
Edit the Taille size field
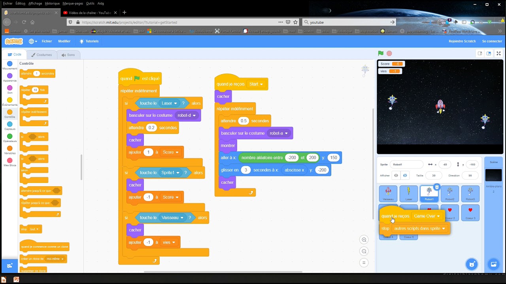tap(434, 176)
